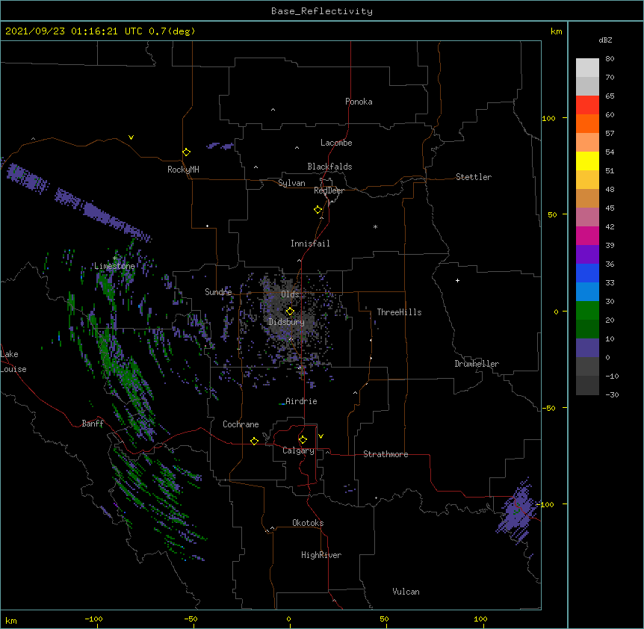Click the Olds town label
The width and height of the screenshot is (644, 629).
click(x=290, y=294)
